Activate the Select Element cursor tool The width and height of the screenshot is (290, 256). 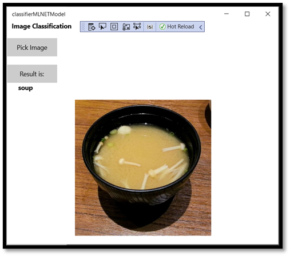[102, 26]
